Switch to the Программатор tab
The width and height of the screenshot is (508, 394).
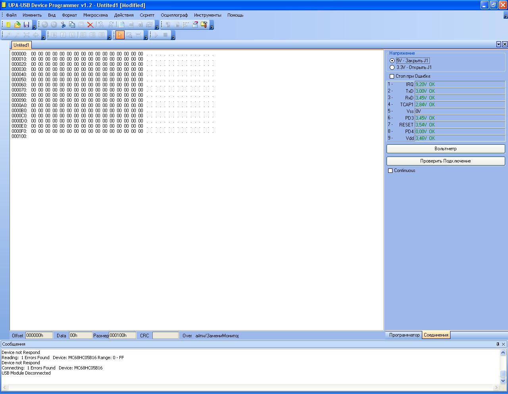click(x=404, y=335)
